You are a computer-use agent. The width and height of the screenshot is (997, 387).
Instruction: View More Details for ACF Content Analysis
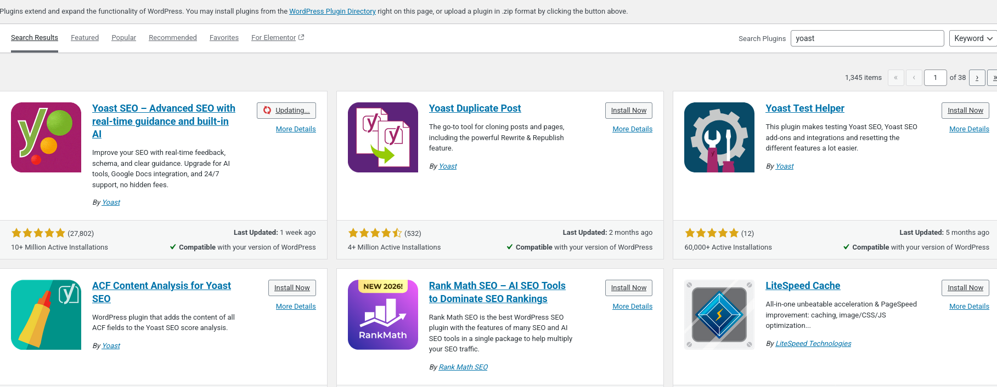tap(296, 306)
